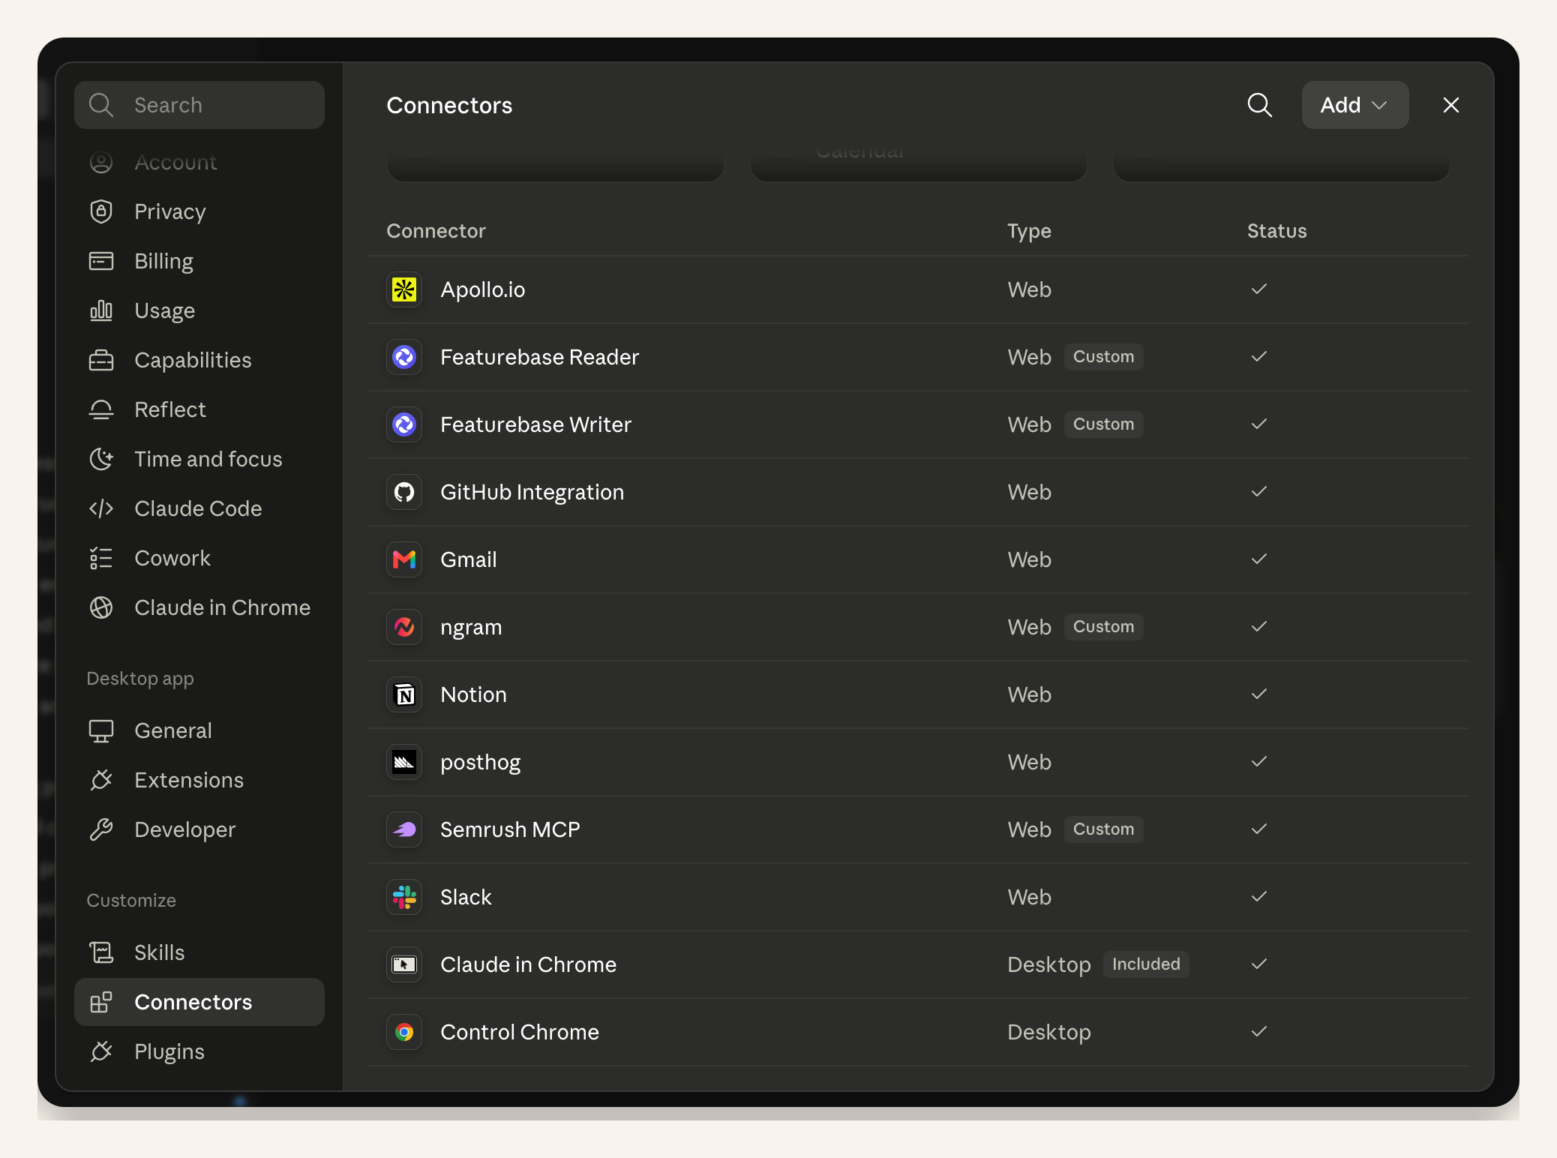This screenshot has width=1557, height=1158.
Task: Click the Semrush MCP icon
Action: coord(404,829)
